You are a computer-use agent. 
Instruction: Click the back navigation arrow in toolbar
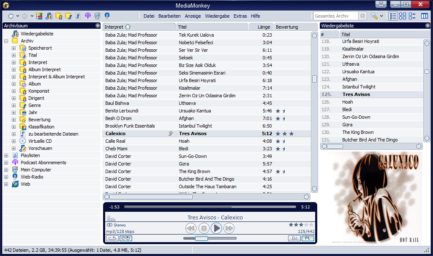tap(11, 16)
